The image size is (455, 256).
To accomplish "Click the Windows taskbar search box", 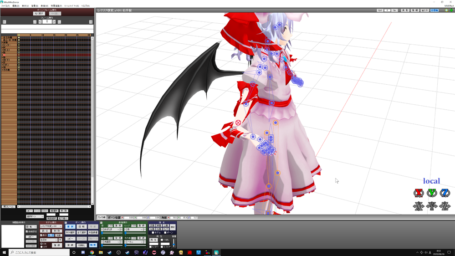I will [39, 252].
